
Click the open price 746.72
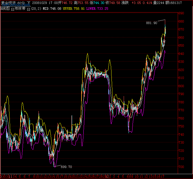pos(67,3)
